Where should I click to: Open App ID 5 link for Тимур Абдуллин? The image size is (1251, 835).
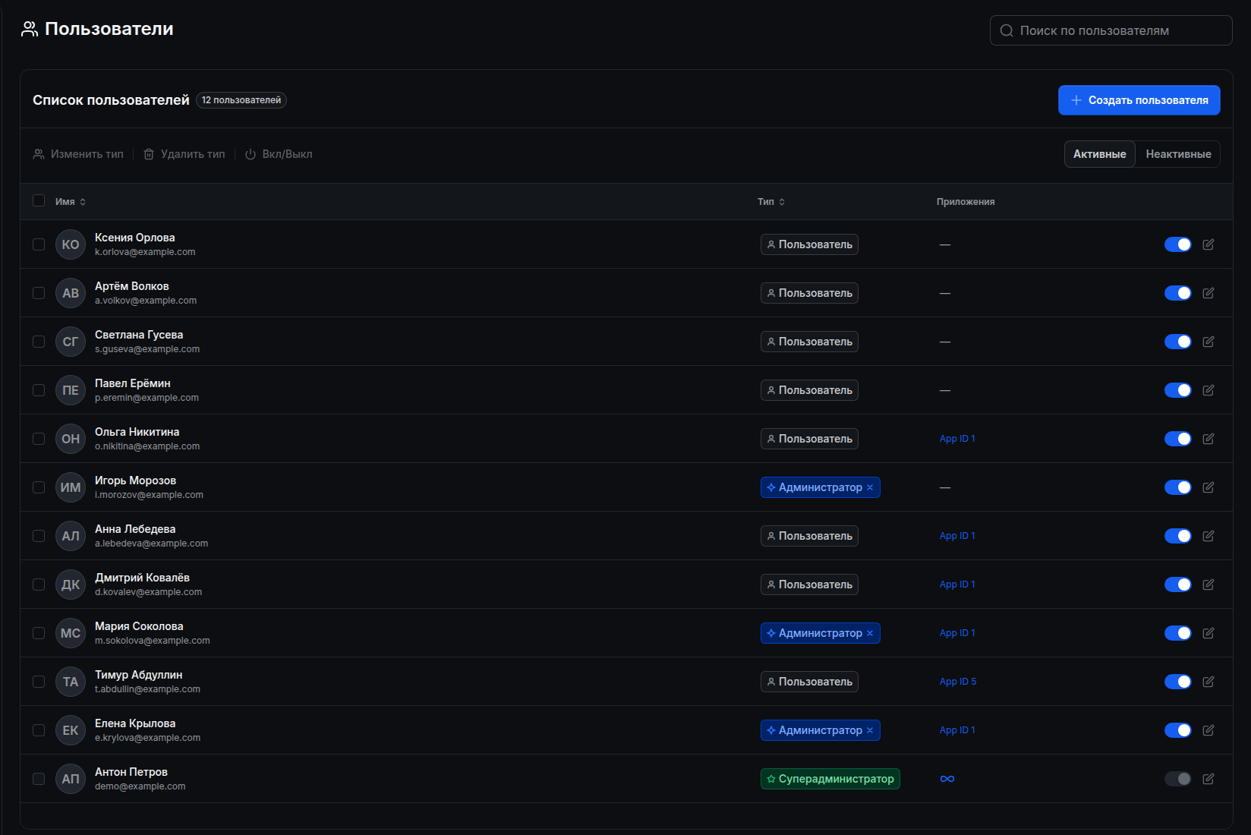coord(958,682)
